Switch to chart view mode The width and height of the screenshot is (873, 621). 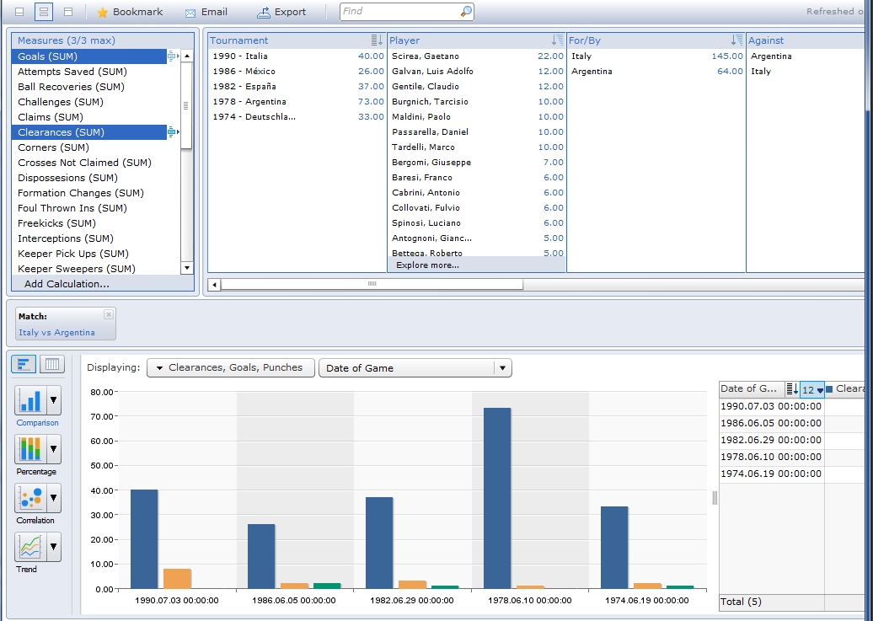click(24, 364)
